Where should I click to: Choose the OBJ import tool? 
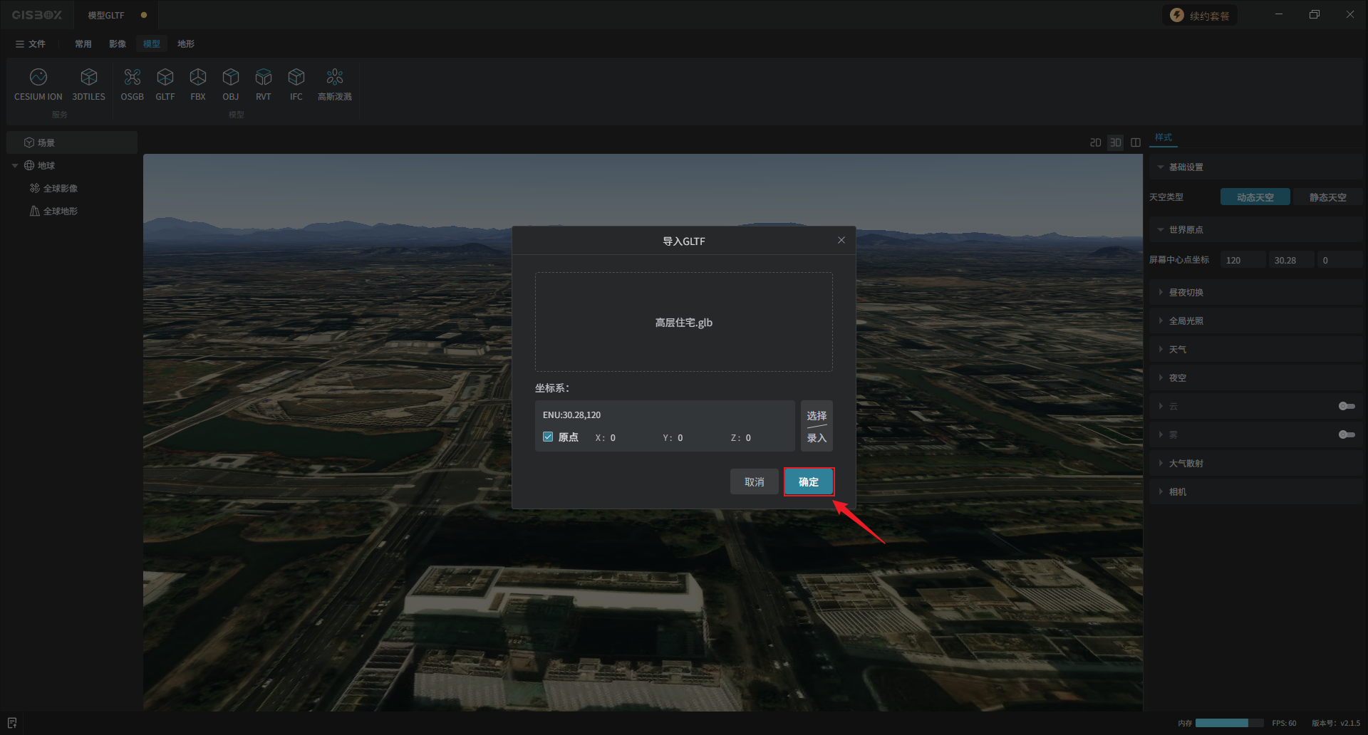tap(230, 78)
